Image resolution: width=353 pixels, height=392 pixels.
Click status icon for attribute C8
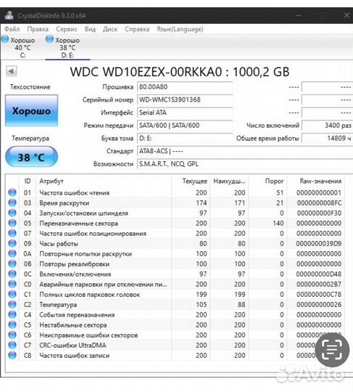pyautogui.click(x=12, y=355)
